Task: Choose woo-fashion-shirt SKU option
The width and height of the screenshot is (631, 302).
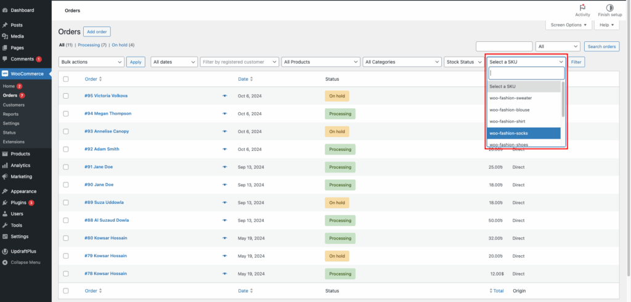Action: click(524, 121)
